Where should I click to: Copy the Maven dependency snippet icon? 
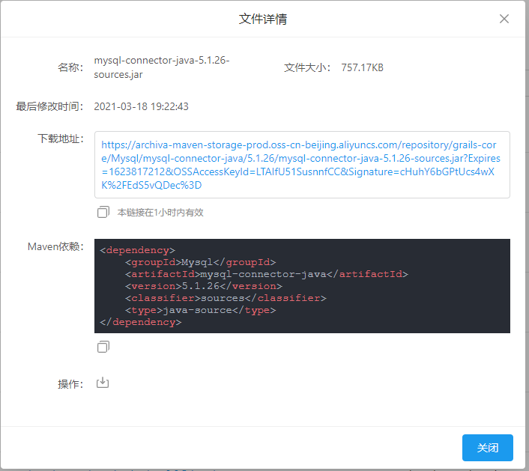(103, 347)
